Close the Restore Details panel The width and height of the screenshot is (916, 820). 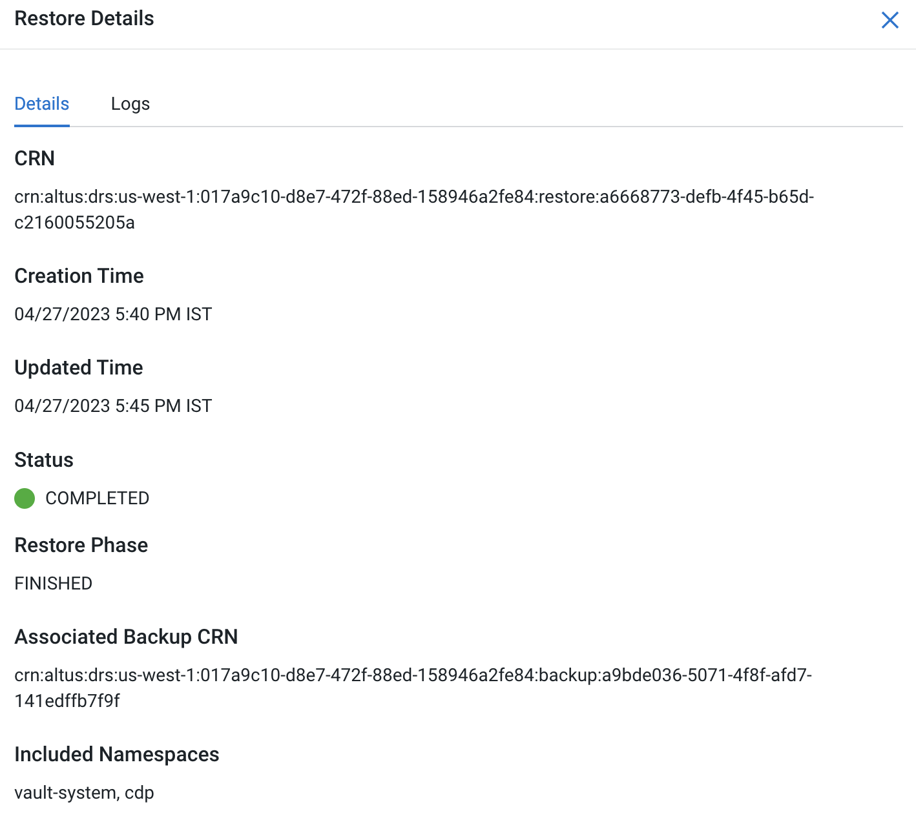tap(890, 20)
